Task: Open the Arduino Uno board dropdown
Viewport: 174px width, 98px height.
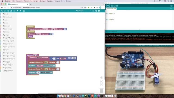Action: 83,11
